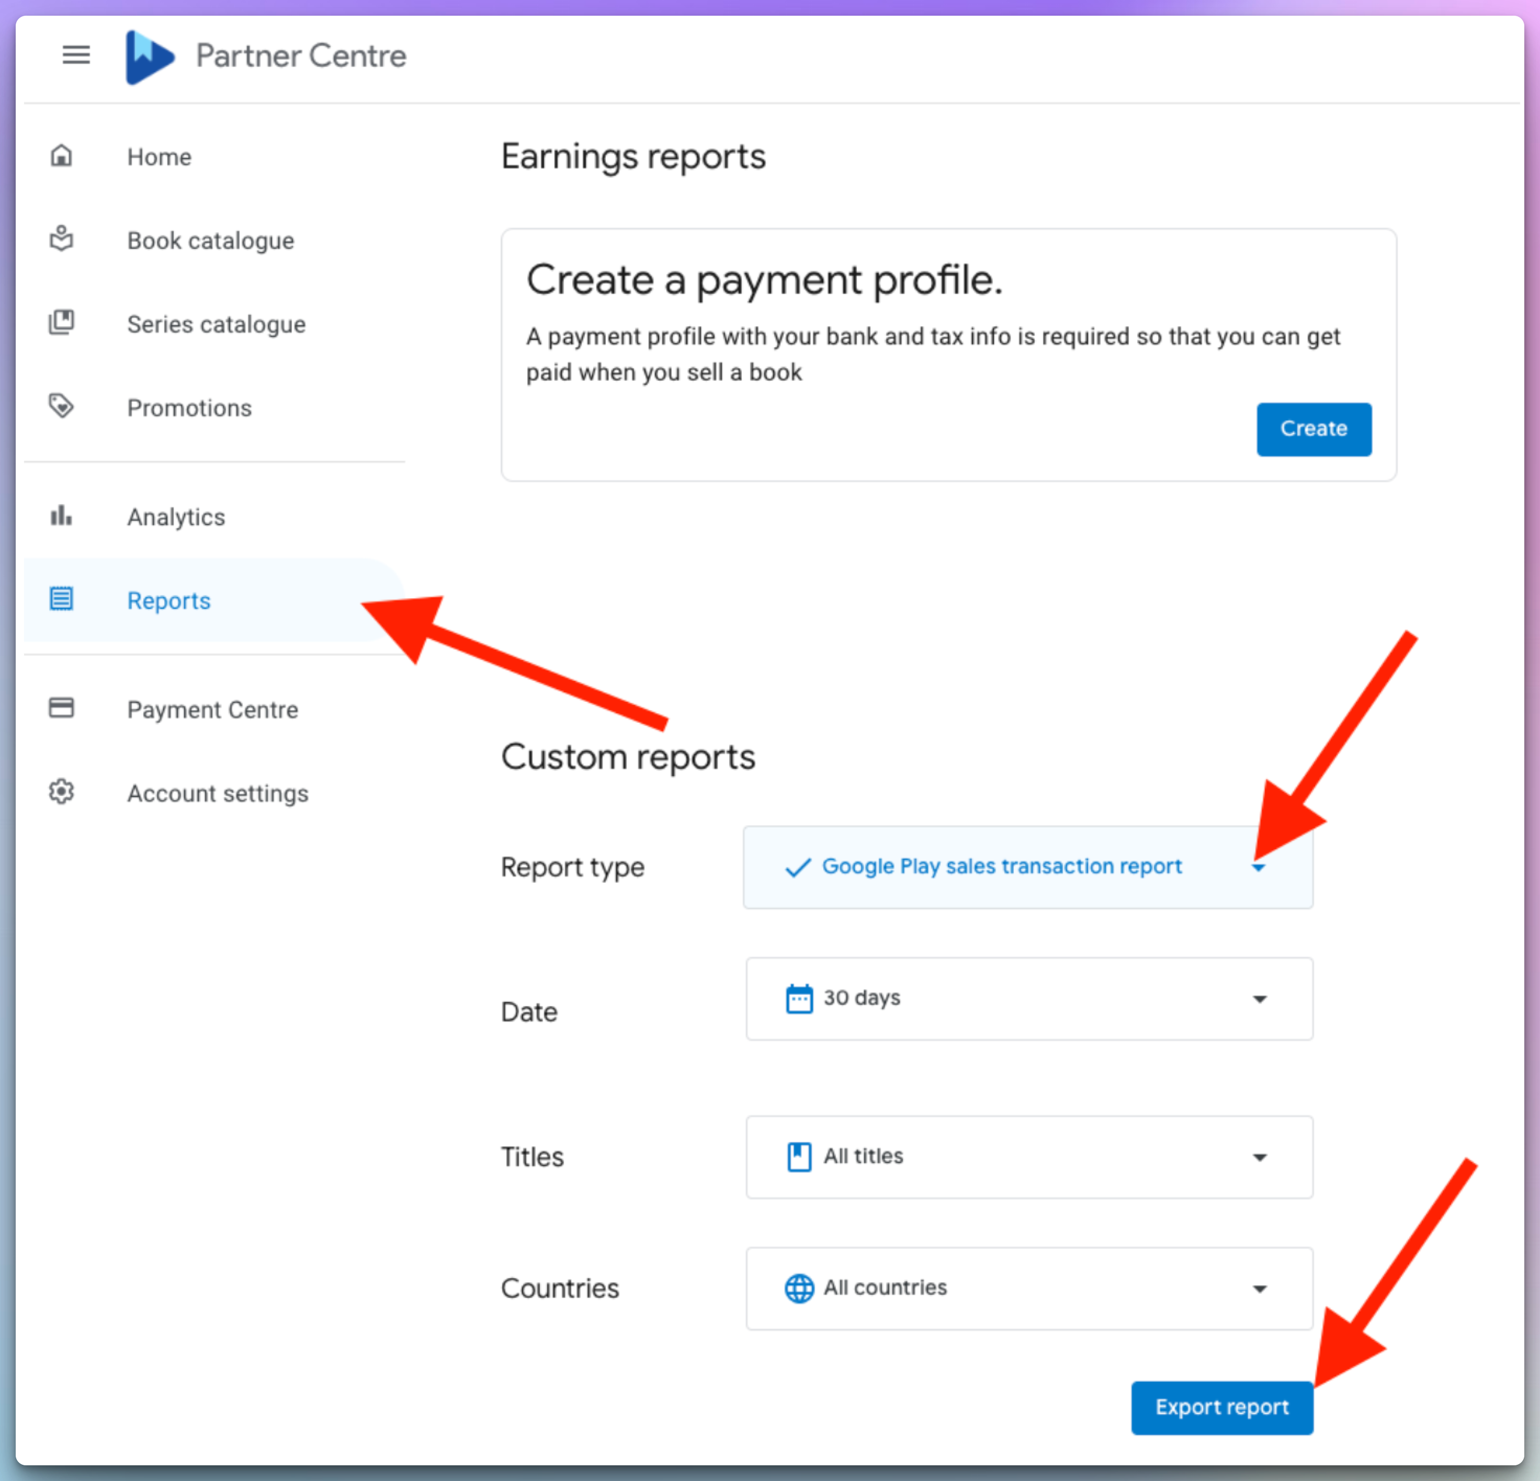Click the Countries label

pyautogui.click(x=560, y=1289)
